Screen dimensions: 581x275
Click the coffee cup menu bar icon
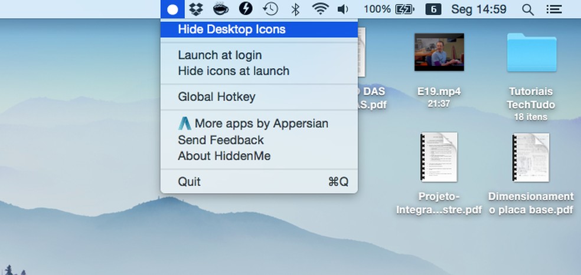pos(220,9)
